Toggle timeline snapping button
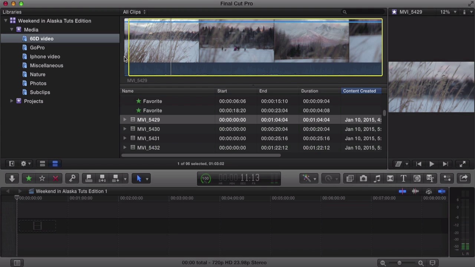Image resolution: width=475 pixels, height=267 pixels. (442, 191)
